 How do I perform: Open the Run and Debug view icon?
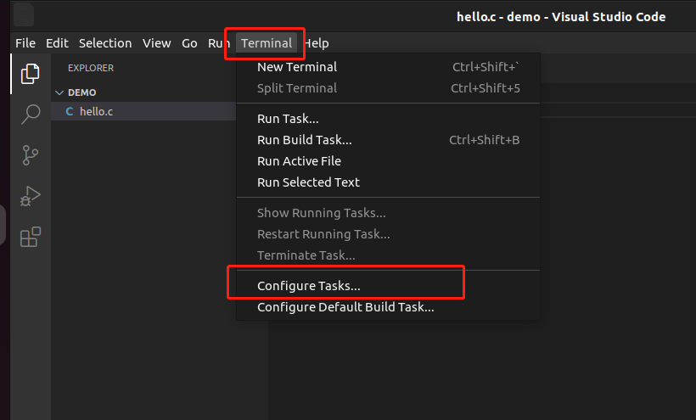point(30,196)
